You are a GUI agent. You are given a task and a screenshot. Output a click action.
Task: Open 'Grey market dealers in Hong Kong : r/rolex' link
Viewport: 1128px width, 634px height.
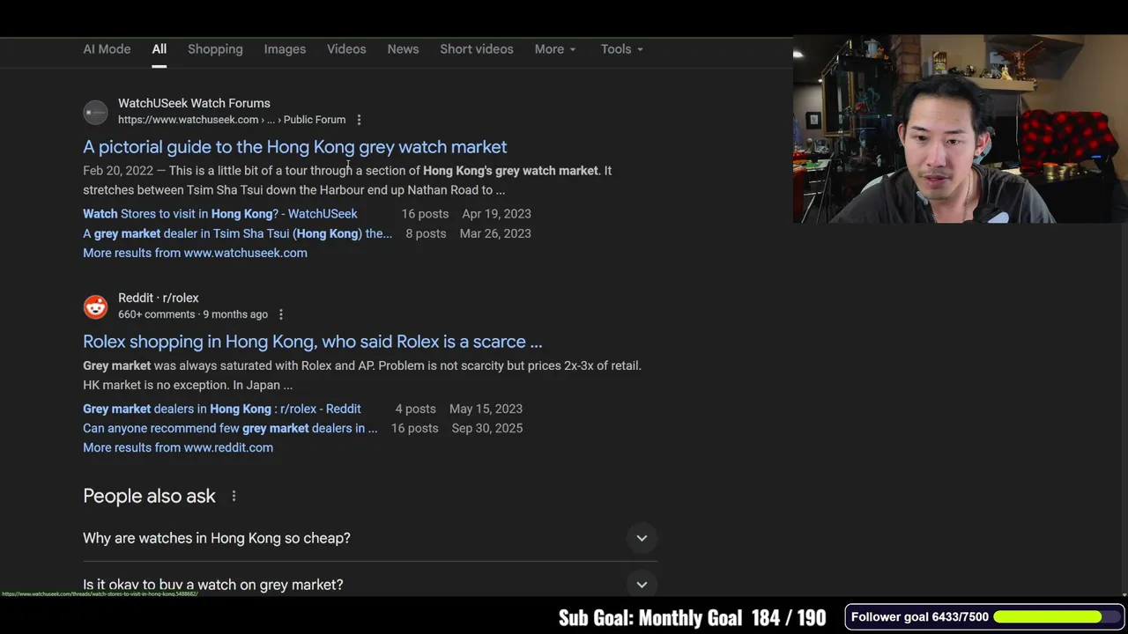point(222,409)
